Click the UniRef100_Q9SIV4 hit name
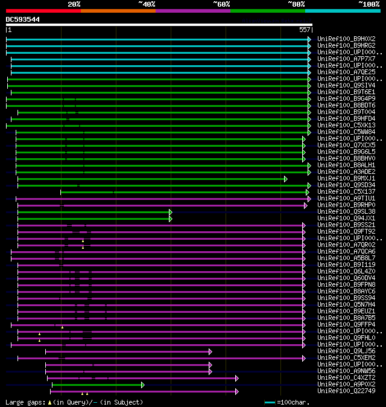386x407 pixels. (346, 85)
